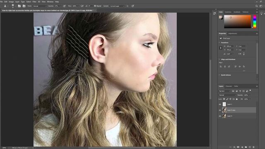
Task: Open the Filter menu
Action: pyautogui.click(x=34, y=2)
